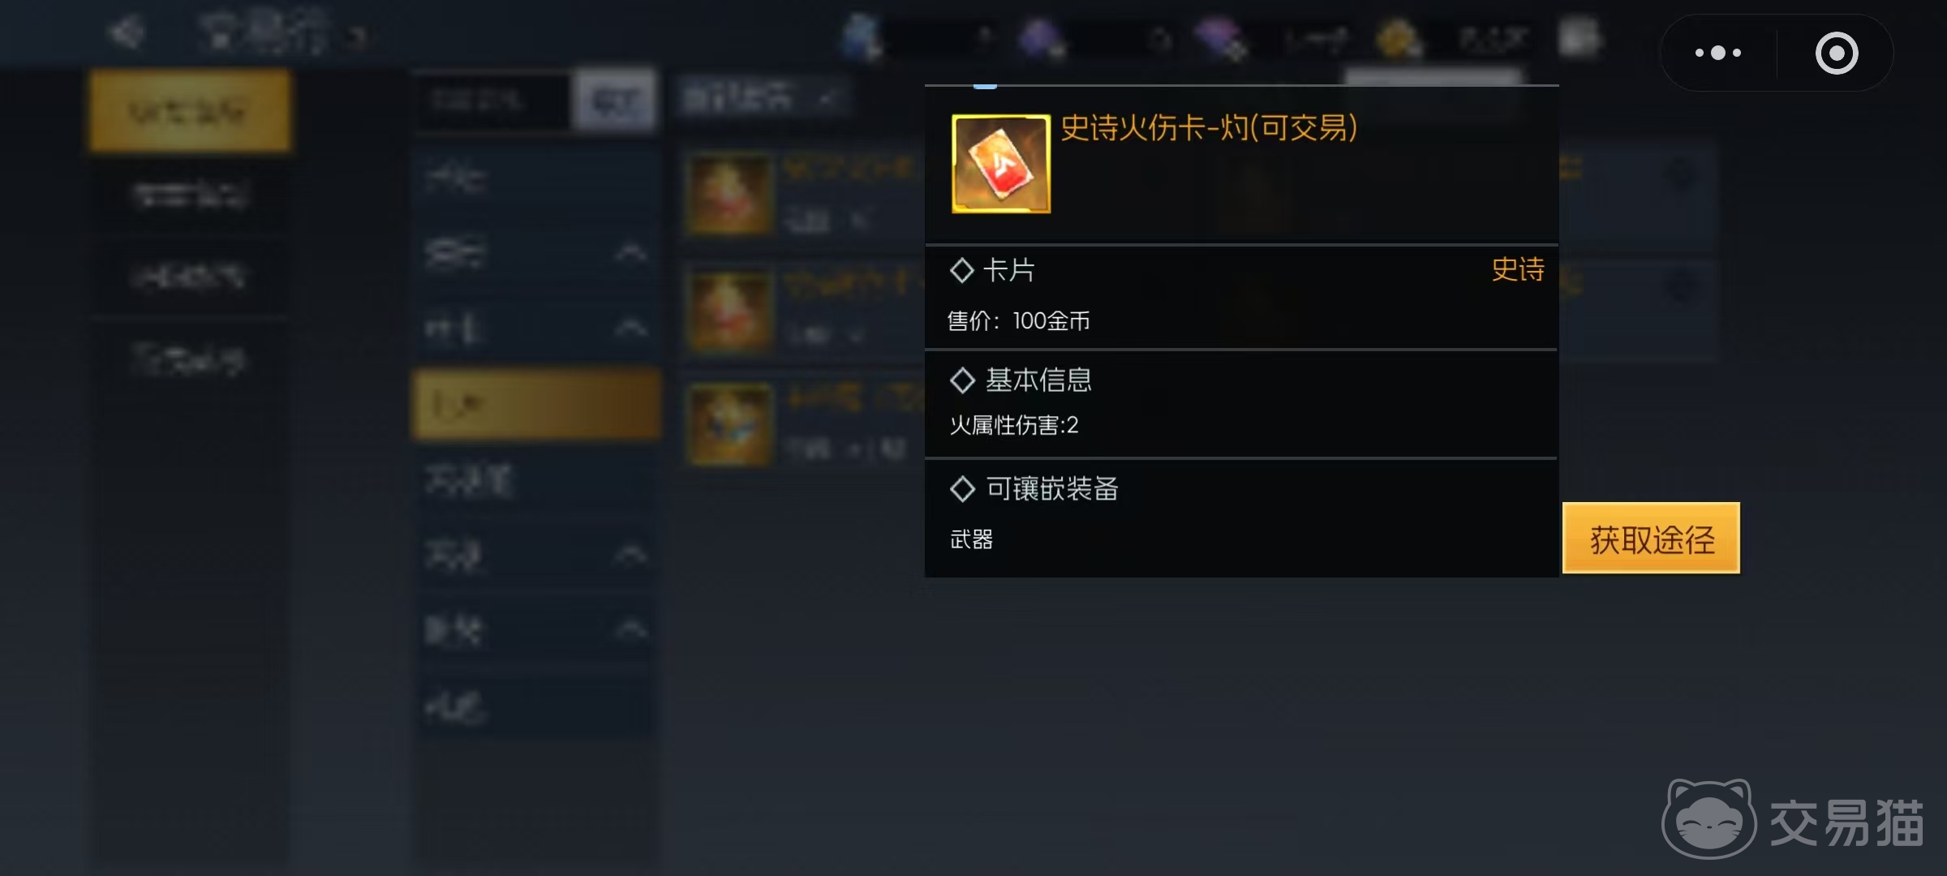This screenshot has height=876, width=1947.
Task: Expand the third category row's chevron
Action: [x=631, y=328]
